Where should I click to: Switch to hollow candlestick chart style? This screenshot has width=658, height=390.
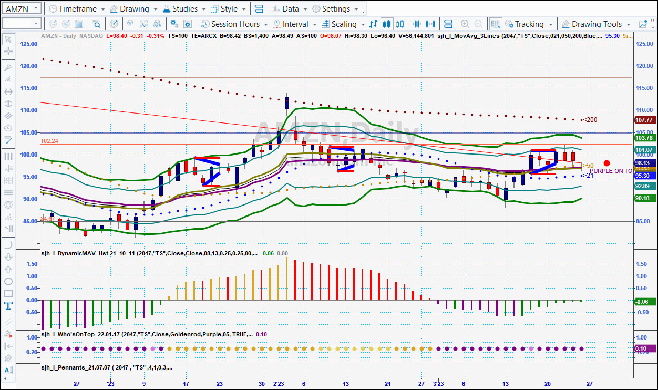[x=400, y=24]
